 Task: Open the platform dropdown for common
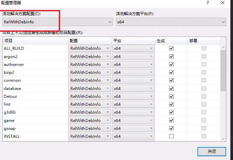click(133, 80)
